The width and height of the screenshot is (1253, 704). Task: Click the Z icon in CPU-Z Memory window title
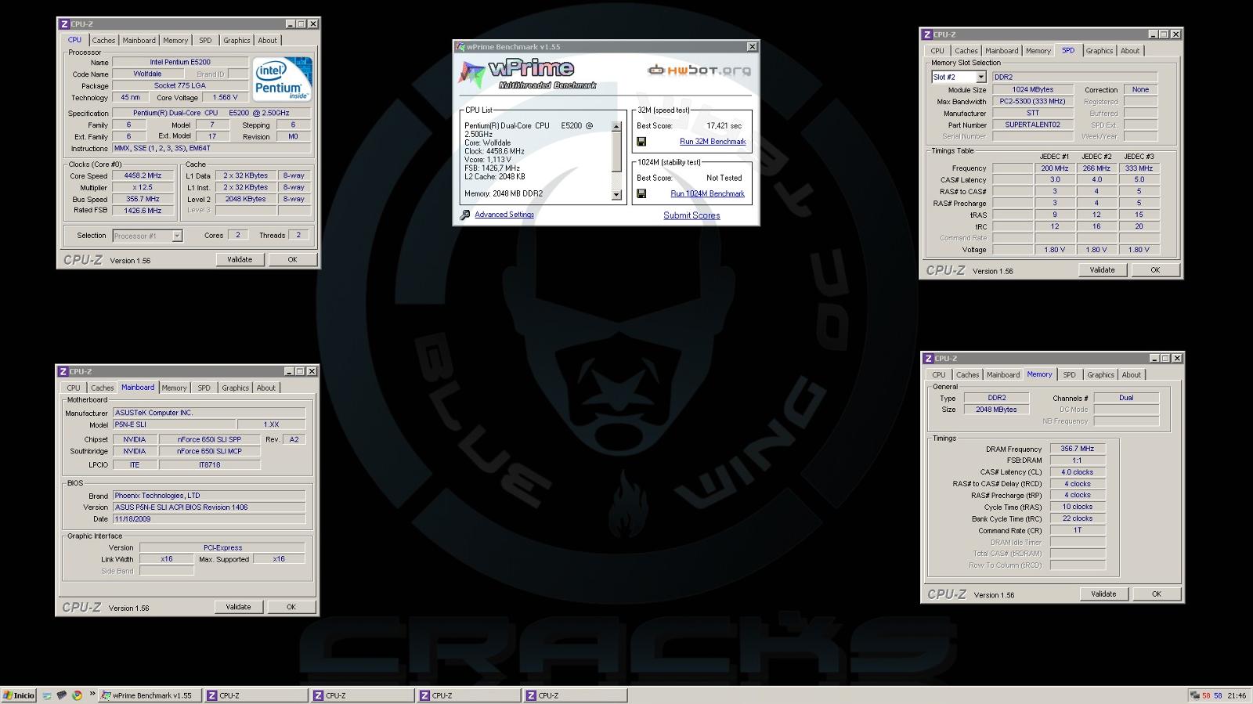[x=929, y=359]
